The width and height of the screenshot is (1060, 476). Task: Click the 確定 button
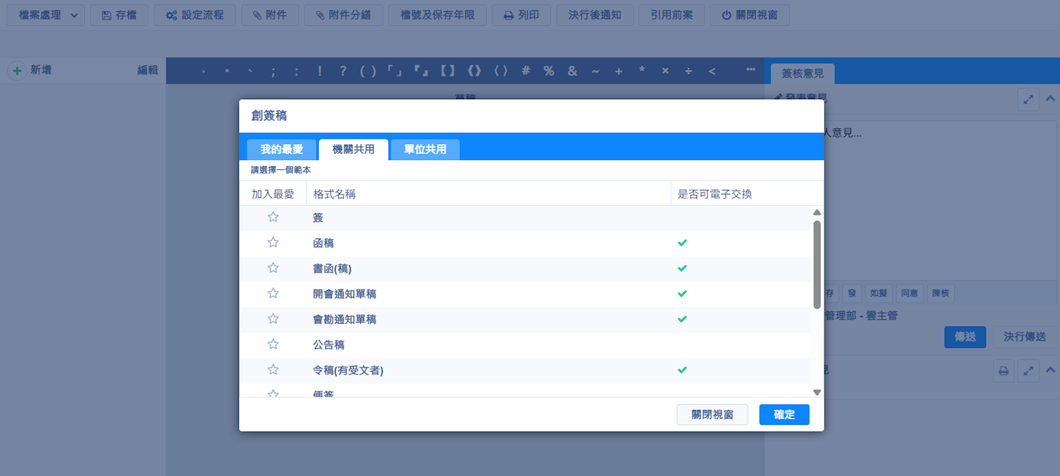[x=784, y=415]
